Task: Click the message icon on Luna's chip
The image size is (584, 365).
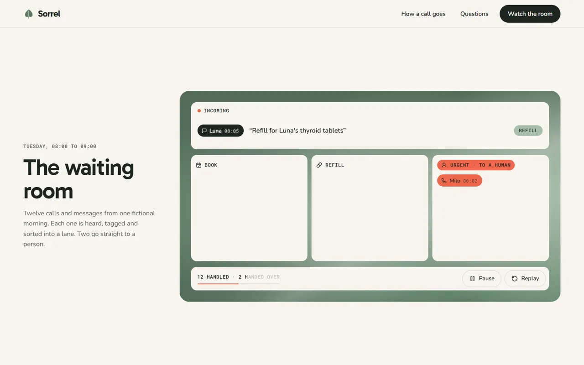Action: coord(204,131)
